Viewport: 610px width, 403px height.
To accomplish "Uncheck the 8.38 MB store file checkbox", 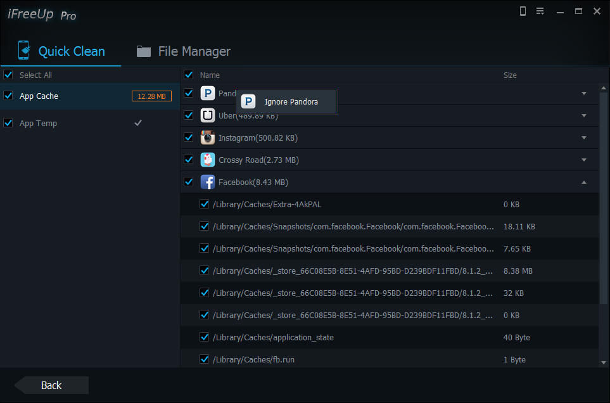I will pyautogui.click(x=204, y=271).
